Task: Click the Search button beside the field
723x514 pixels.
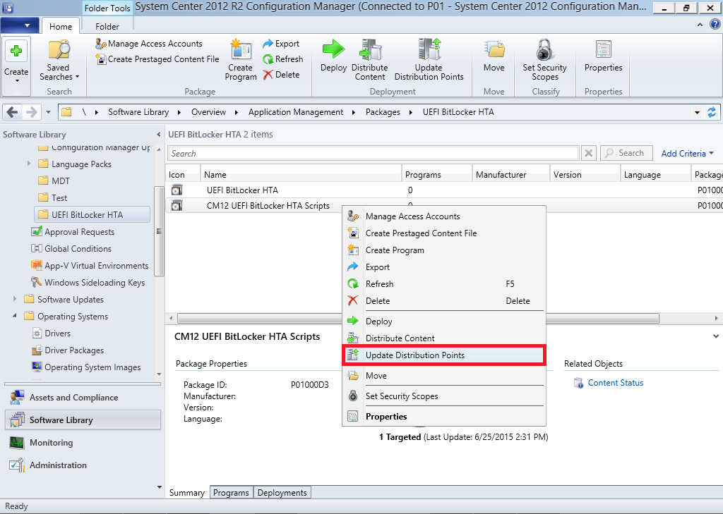Action: point(626,153)
